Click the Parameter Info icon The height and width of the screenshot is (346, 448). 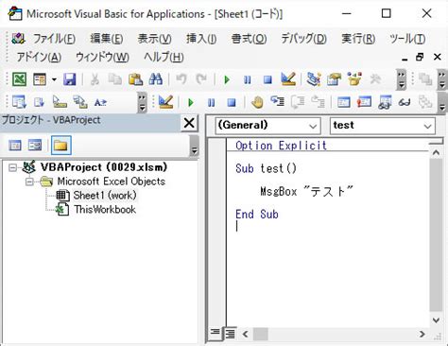(80, 102)
